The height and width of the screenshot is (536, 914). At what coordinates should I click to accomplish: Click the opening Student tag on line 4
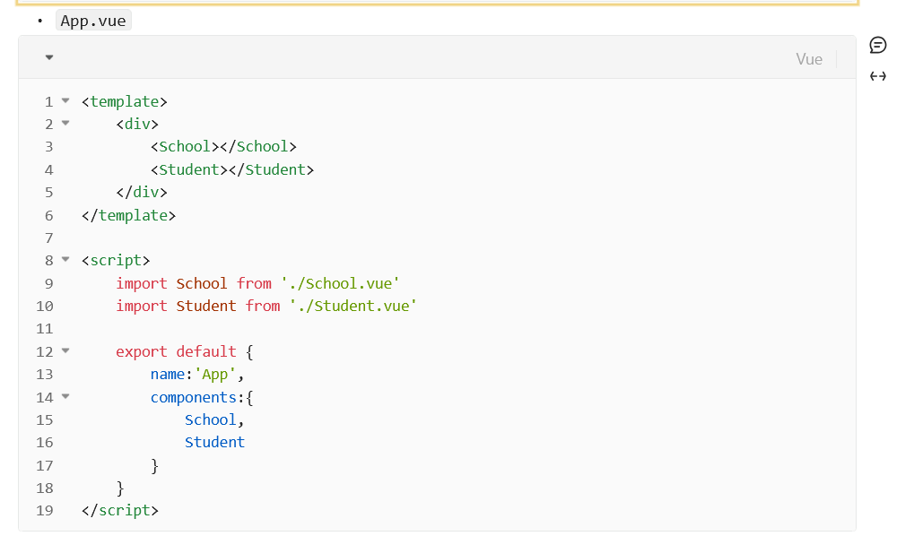point(189,169)
